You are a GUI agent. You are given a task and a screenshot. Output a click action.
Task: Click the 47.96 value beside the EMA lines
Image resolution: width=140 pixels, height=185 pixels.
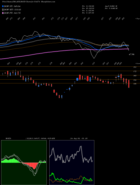pos(132,54)
